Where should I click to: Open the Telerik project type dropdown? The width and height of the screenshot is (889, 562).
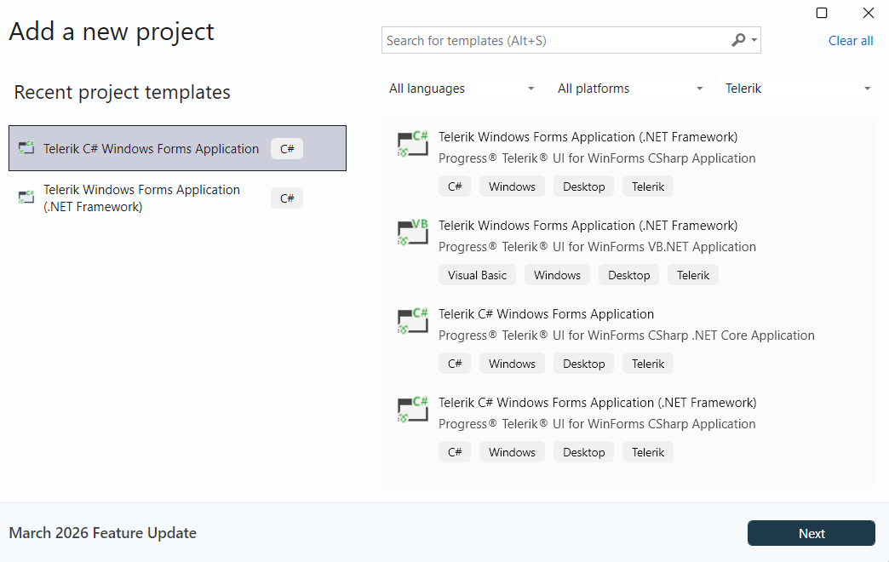[796, 88]
